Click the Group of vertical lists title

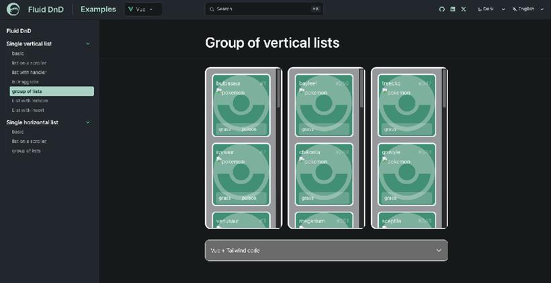(272, 42)
